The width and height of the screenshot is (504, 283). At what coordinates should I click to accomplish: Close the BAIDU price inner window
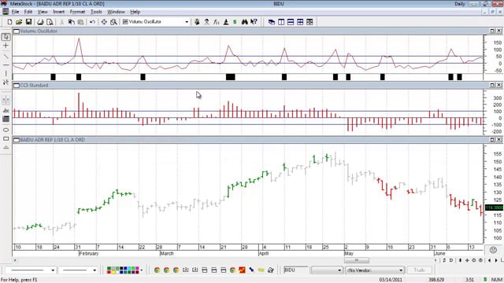click(x=498, y=140)
